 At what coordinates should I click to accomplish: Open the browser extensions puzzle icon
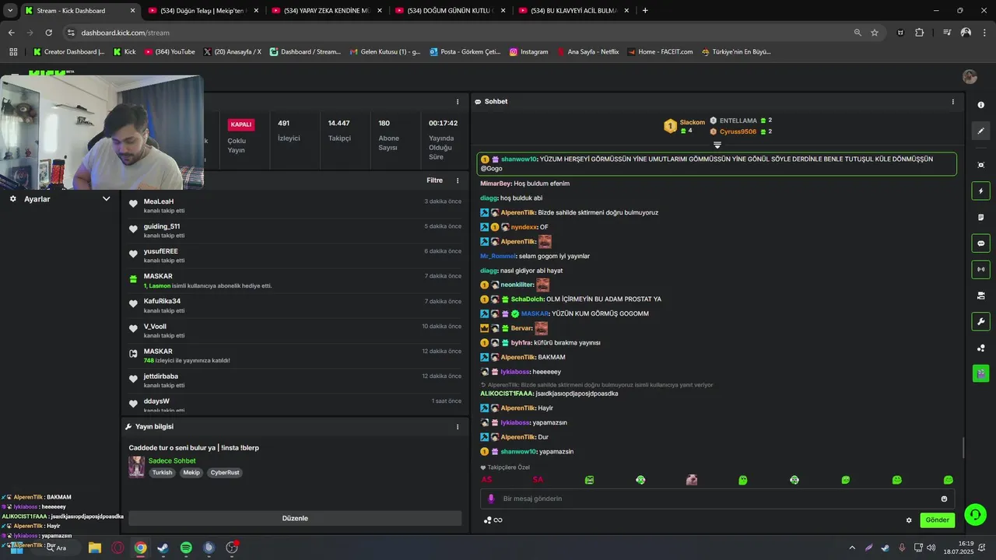tap(920, 33)
